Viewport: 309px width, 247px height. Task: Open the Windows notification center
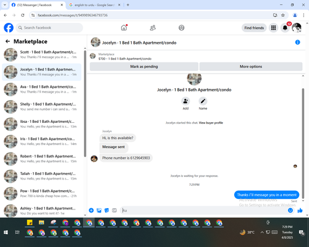coord(302,232)
